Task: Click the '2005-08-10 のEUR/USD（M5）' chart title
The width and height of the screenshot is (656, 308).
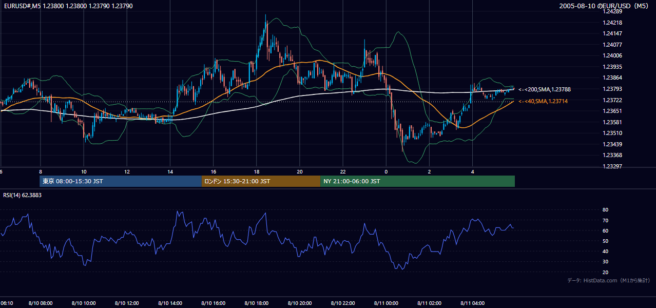Action: click(605, 6)
